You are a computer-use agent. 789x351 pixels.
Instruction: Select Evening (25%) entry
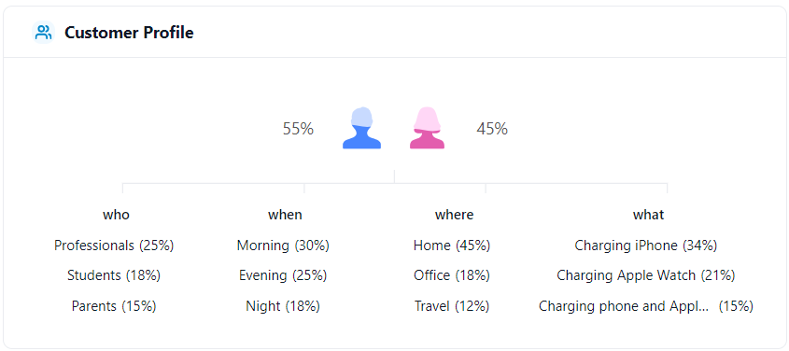click(x=283, y=275)
